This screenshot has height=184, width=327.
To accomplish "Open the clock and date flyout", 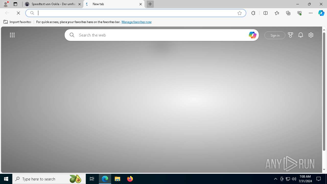I will click(305, 179).
